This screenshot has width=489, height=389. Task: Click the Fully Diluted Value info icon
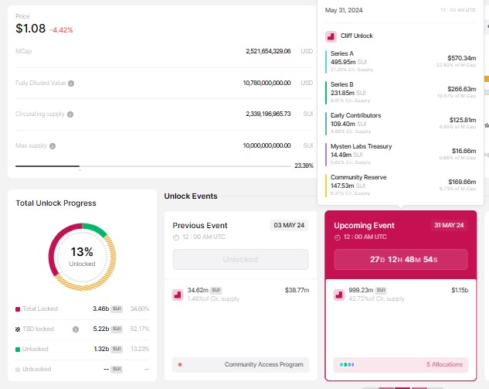click(x=71, y=84)
